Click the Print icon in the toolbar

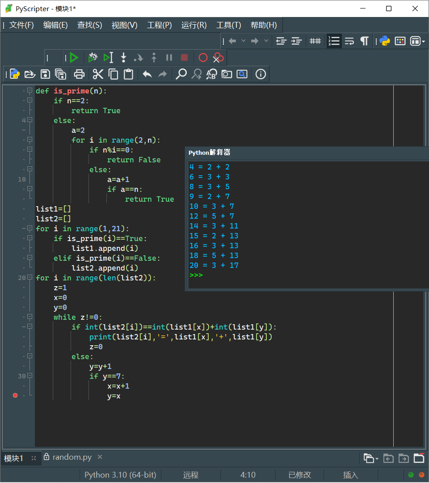79,74
